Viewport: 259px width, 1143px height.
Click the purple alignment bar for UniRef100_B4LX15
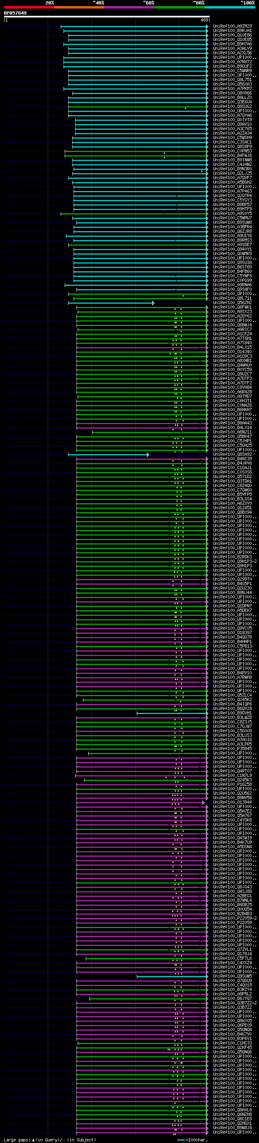(x=142, y=347)
